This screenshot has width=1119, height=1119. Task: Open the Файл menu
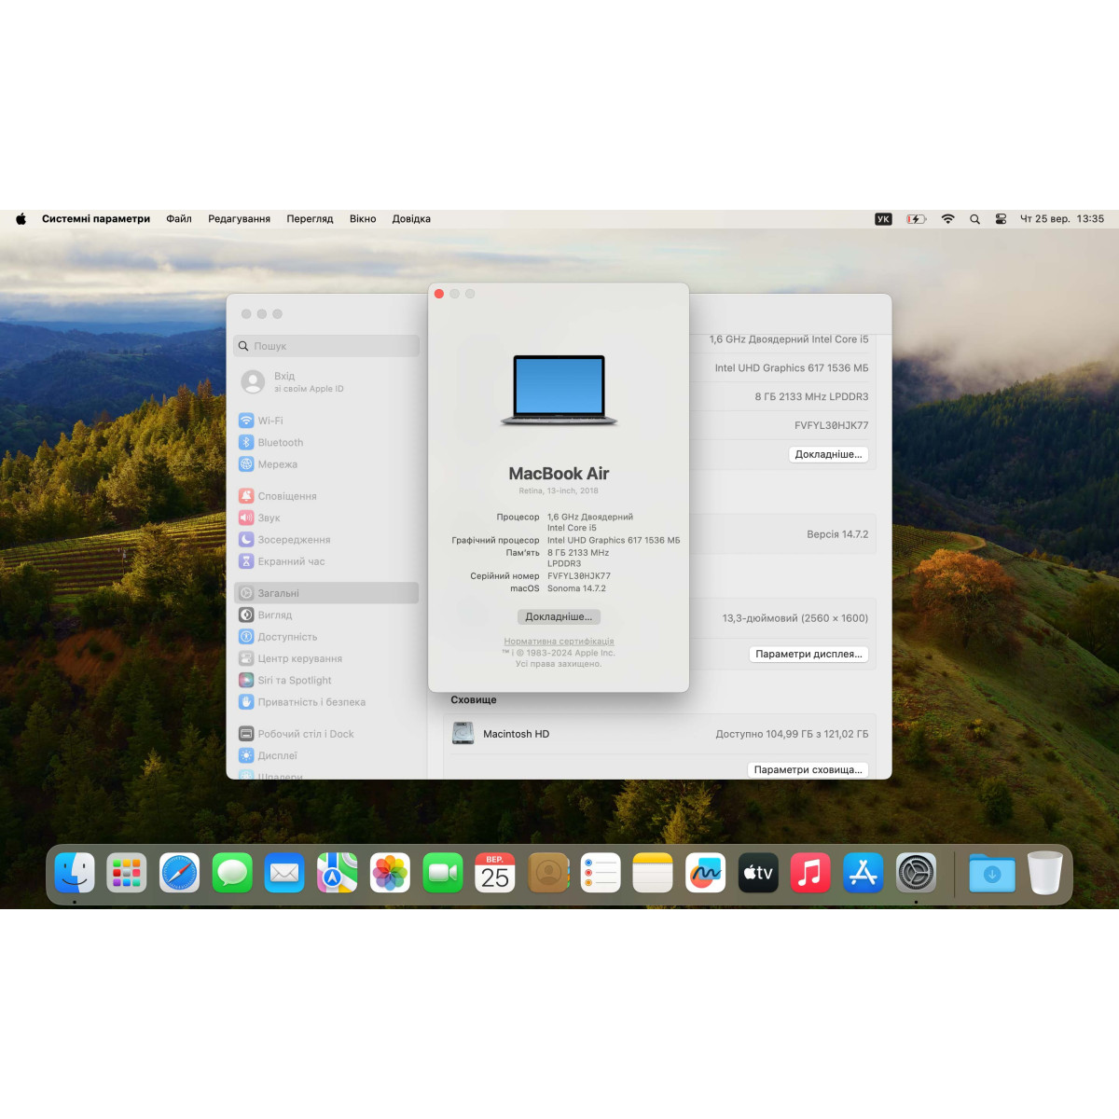[179, 219]
